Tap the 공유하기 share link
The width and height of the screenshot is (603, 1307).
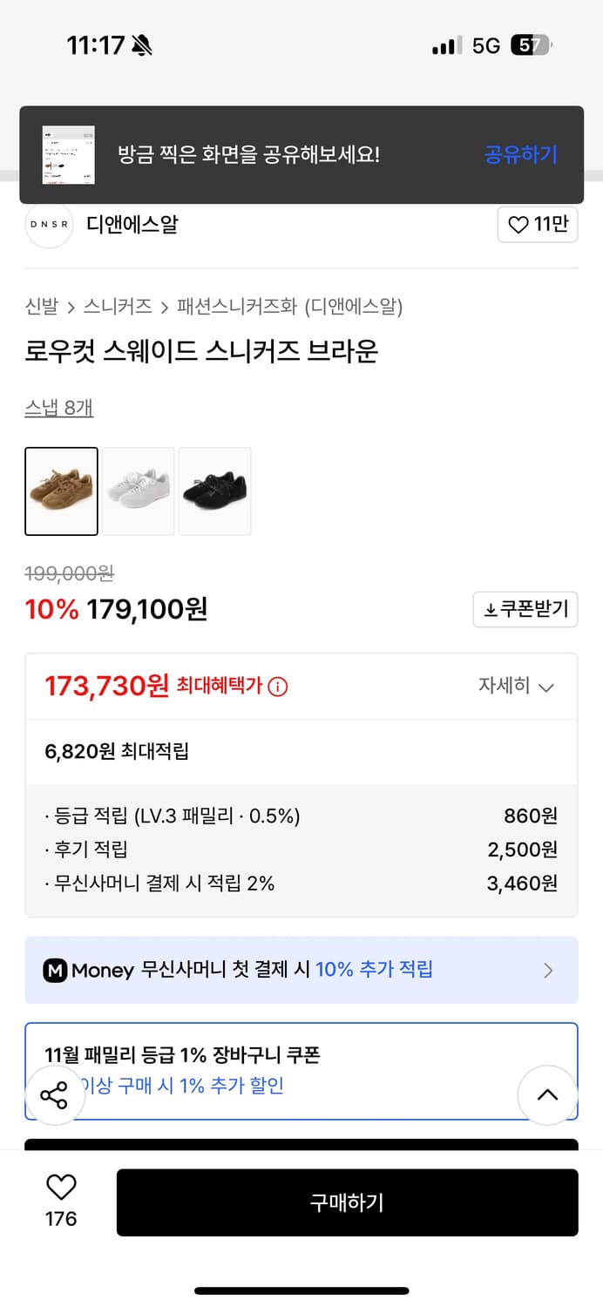(520, 154)
